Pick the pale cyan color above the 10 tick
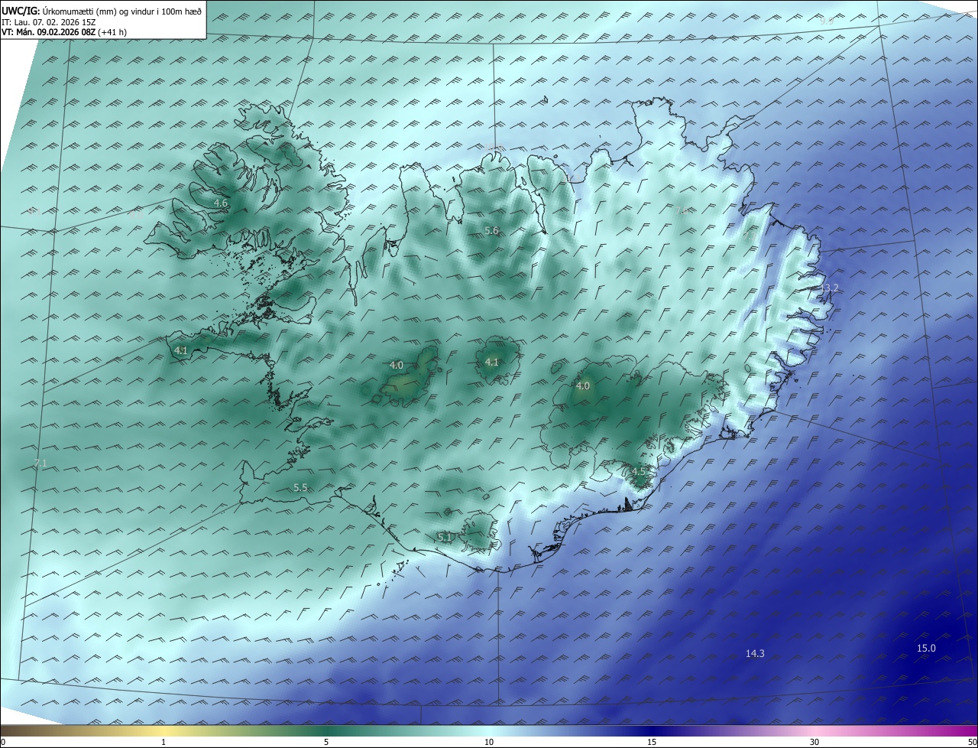The height and width of the screenshot is (748, 978). [489, 730]
